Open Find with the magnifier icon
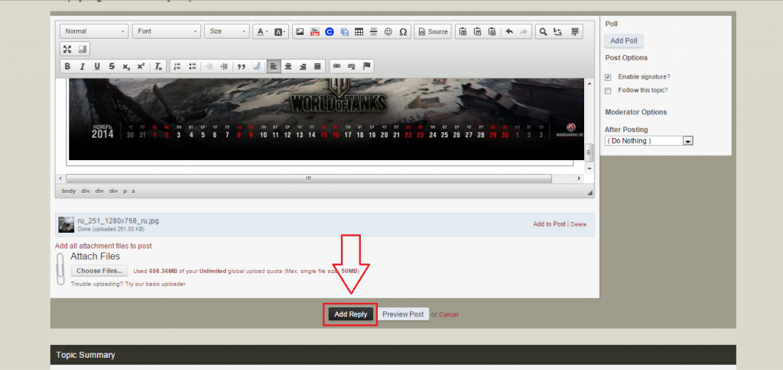The width and height of the screenshot is (783, 370). (x=543, y=31)
